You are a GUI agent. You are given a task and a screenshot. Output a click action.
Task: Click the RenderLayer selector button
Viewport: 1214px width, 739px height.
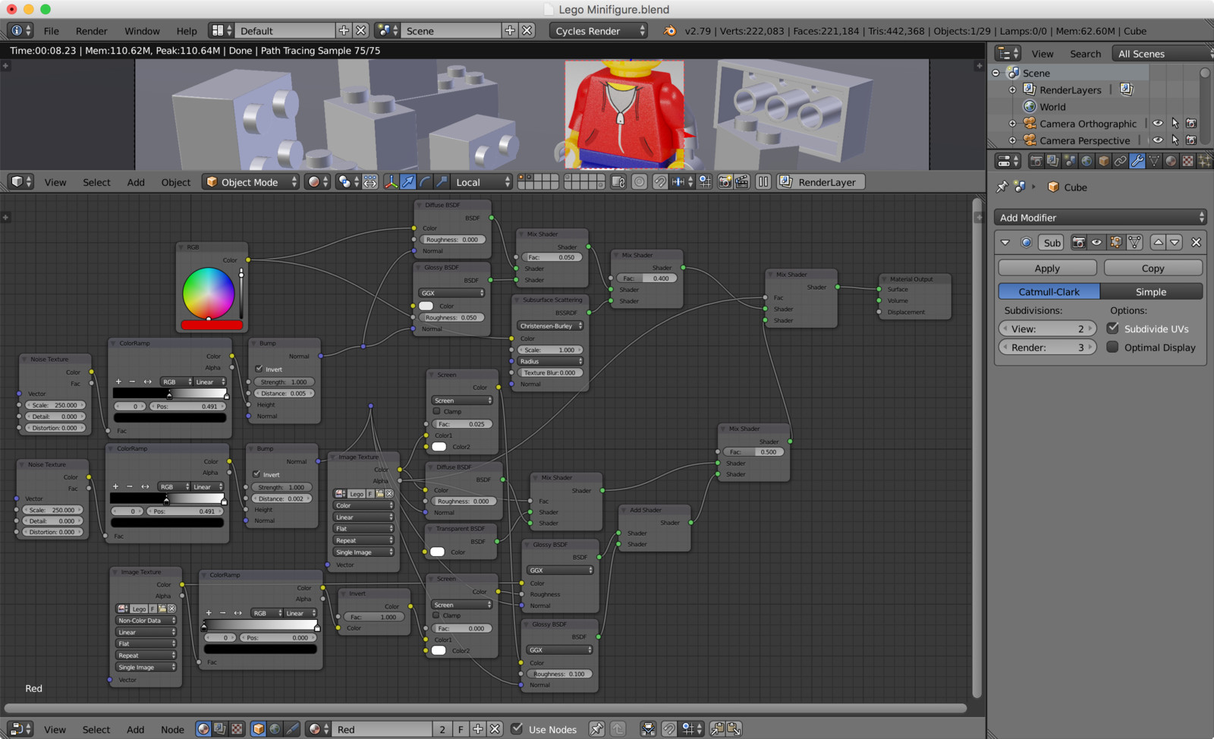821,182
